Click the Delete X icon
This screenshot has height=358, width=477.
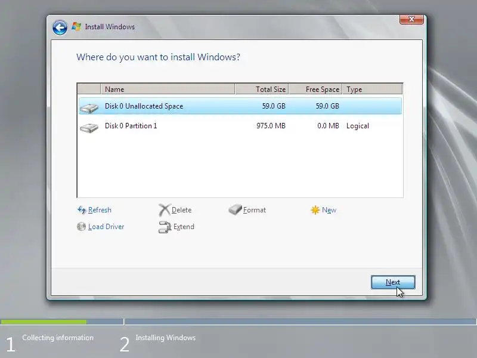[x=165, y=210]
